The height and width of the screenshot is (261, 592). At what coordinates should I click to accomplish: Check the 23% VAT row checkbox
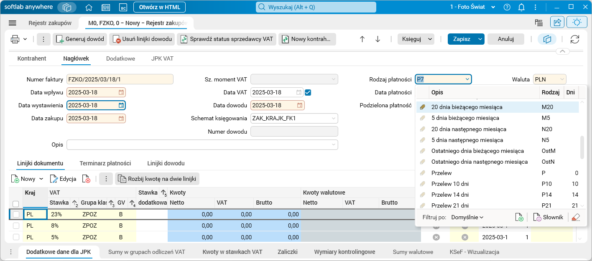[16, 214]
